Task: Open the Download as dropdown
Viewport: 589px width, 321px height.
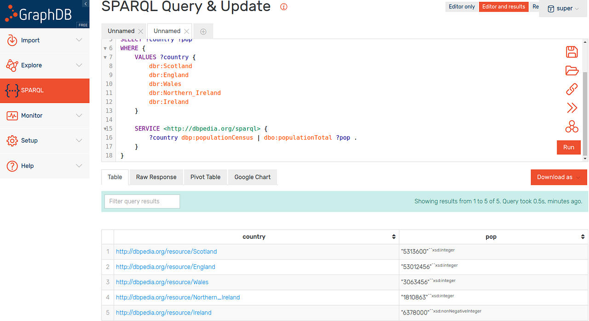Action: pos(558,177)
